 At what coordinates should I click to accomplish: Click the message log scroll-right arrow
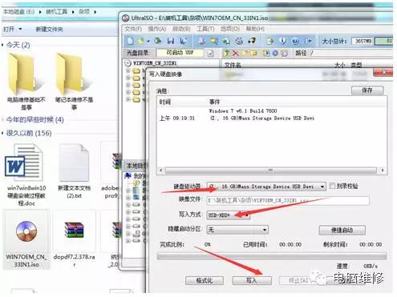pyautogui.click(x=383, y=170)
